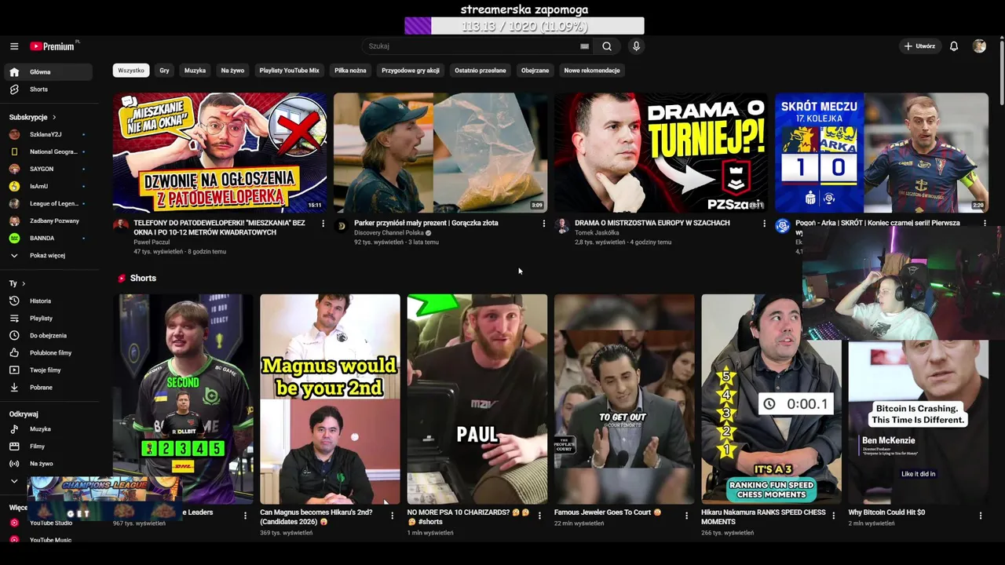This screenshot has width=1005, height=565.
Task: Open Polubione filmy liked videos
Action: (47, 353)
